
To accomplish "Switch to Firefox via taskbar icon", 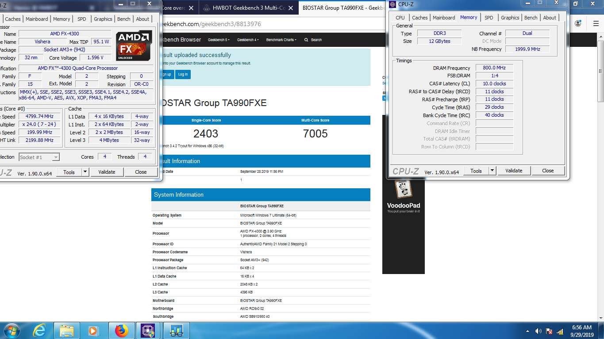I will click(121, 331).
